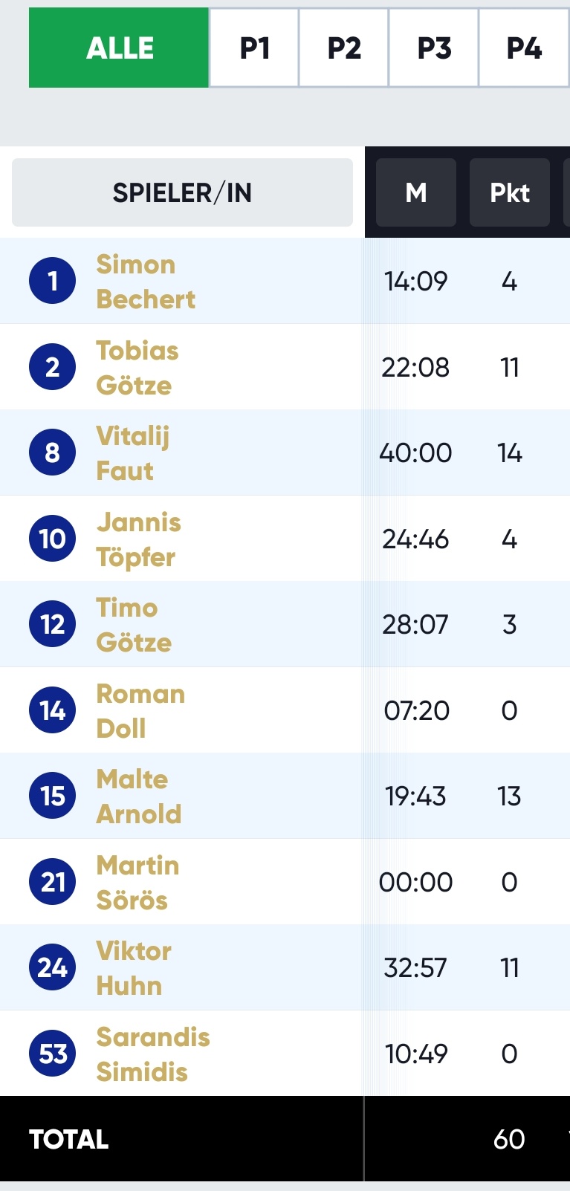Click jersey number 1 badge

coord(52,281)
